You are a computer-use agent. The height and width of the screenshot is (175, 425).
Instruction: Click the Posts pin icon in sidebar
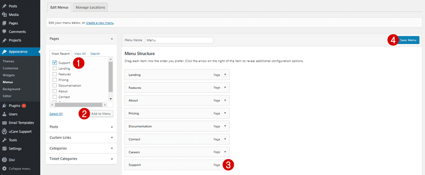pyautogui.click(x=4, y=6)
